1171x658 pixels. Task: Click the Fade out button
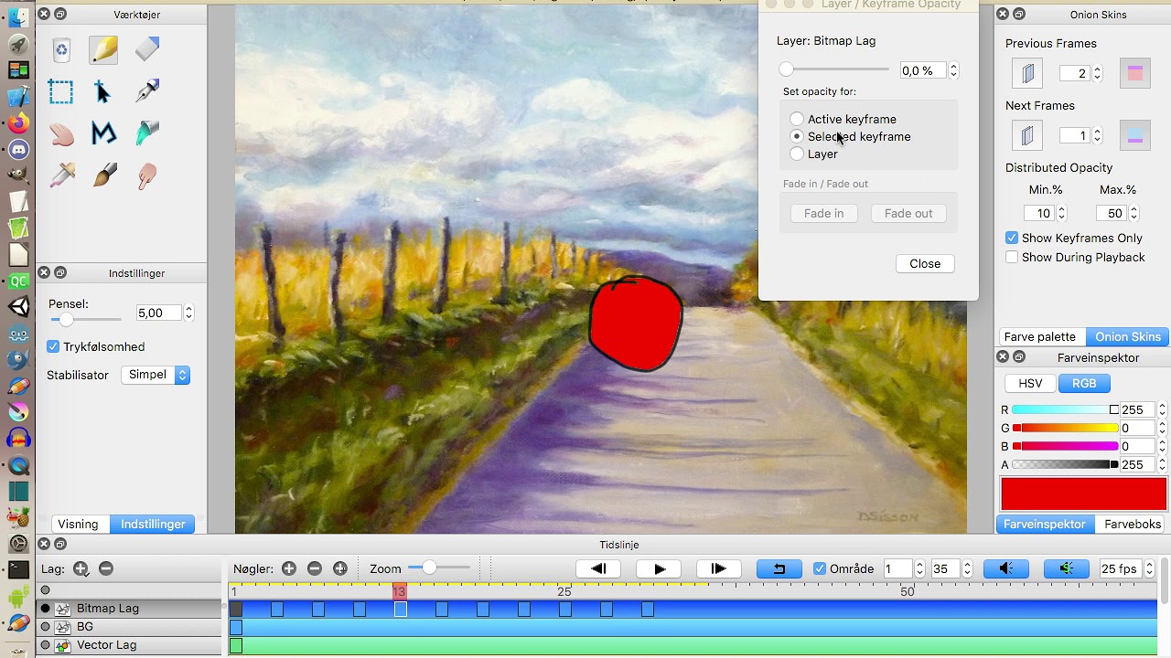908,213
